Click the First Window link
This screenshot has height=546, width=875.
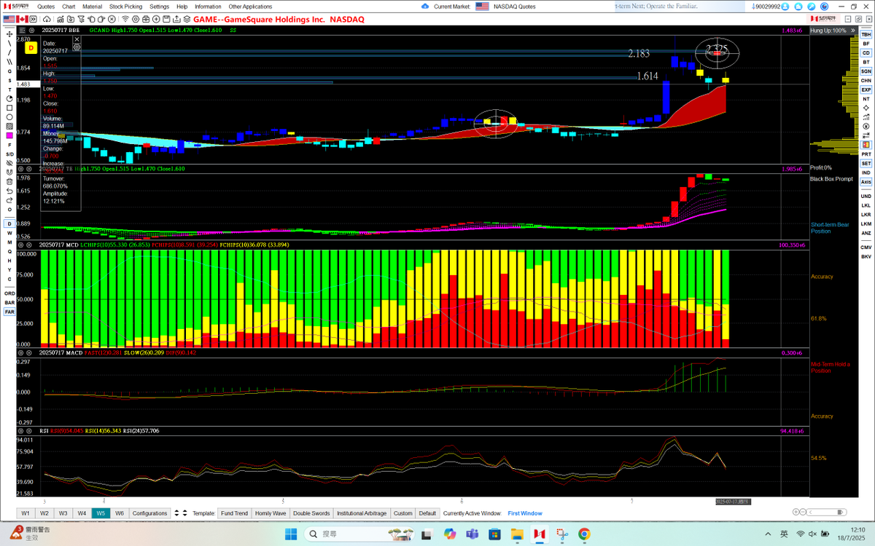[525, 513]
